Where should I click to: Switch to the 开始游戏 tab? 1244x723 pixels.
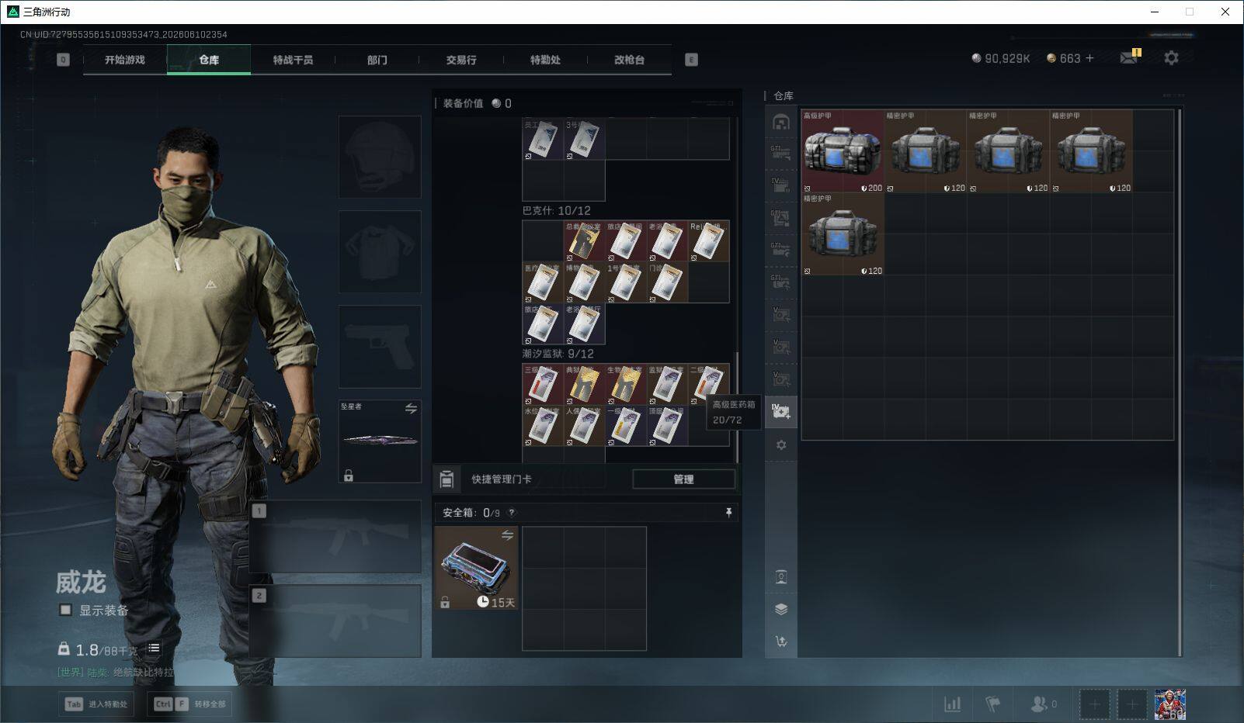tap(125, 60)
